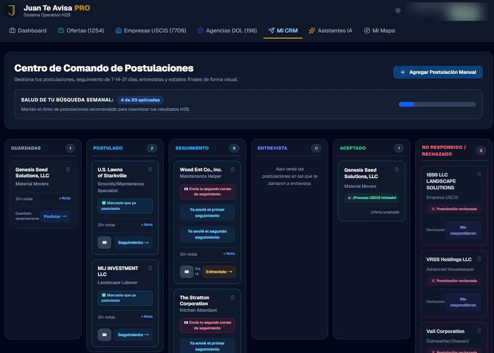This screenshot has height=353, width=494.
Task: Click the 'Proceso USCIS Iniciado' badge
Action: click(x=372, y=198)
